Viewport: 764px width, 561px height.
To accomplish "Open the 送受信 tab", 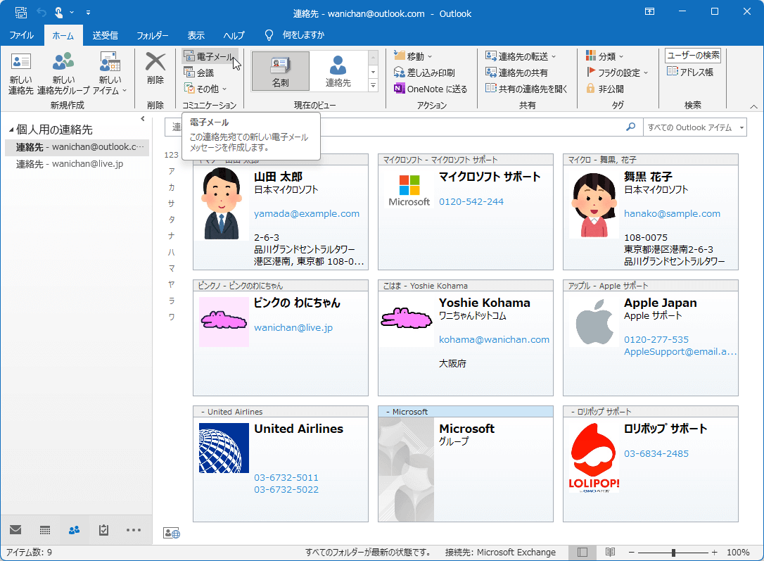I will click(106, 35).
